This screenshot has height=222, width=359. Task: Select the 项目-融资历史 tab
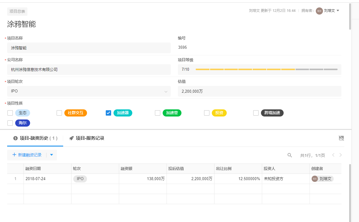(x=35, y=138)
